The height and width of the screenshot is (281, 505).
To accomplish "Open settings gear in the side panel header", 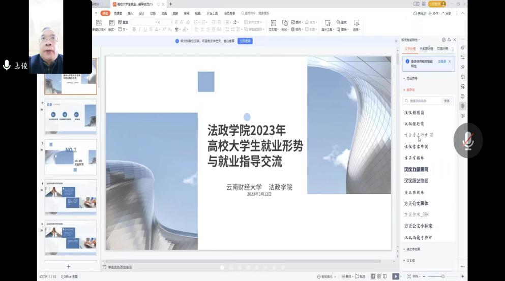I will tap(443, 40).
